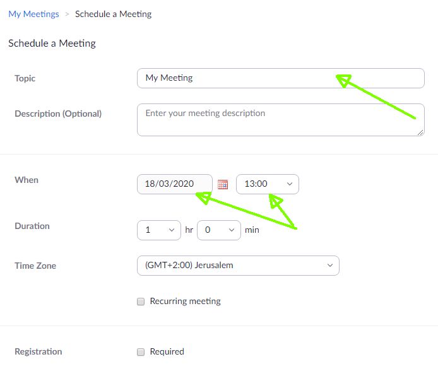438x376 pixels.
Task: Click the Schedule a Meeting breadcrumb text
Action: click(113, 14)
